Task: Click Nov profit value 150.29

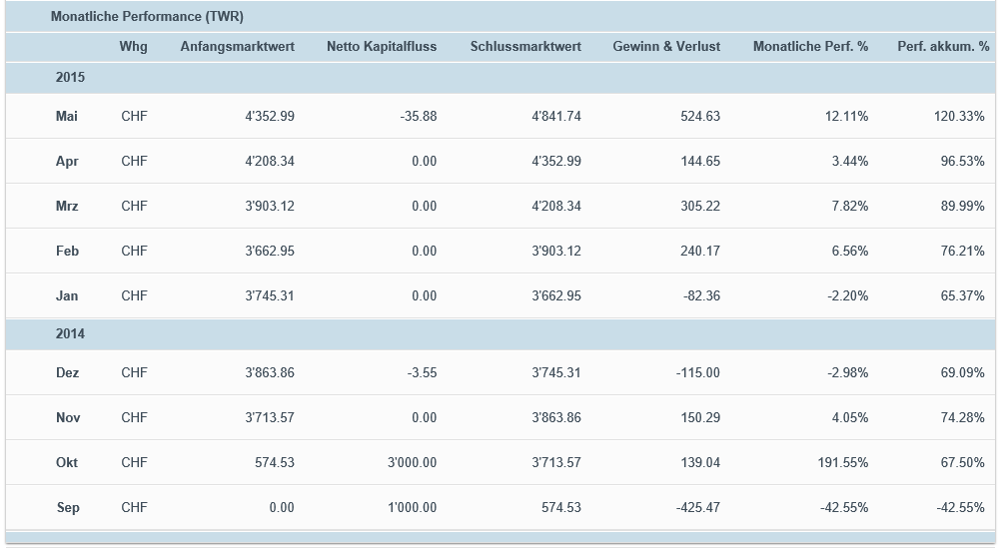Action: point(700,417)
